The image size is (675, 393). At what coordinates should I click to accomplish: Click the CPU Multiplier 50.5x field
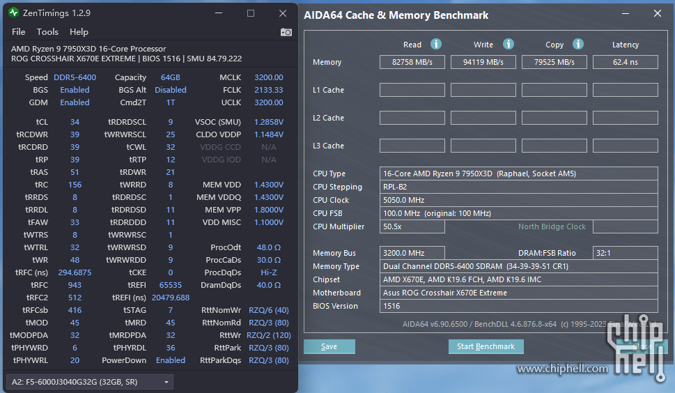click(x=412, y=226)
